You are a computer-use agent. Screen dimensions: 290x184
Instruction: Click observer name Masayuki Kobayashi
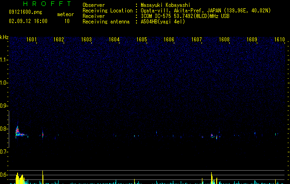coord(166,5)
